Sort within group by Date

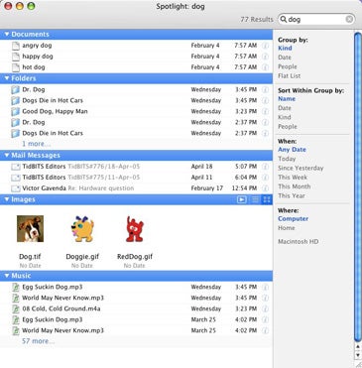(285, 108)
